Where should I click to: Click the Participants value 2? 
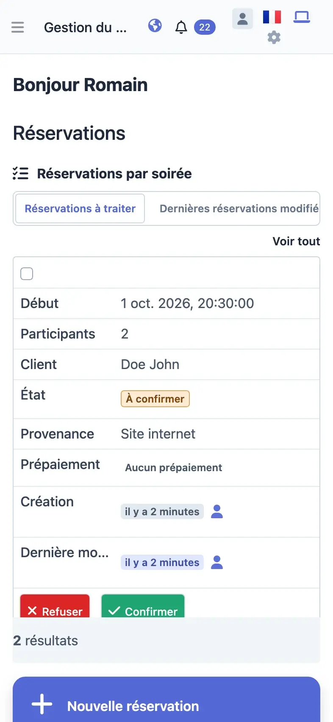125,334
